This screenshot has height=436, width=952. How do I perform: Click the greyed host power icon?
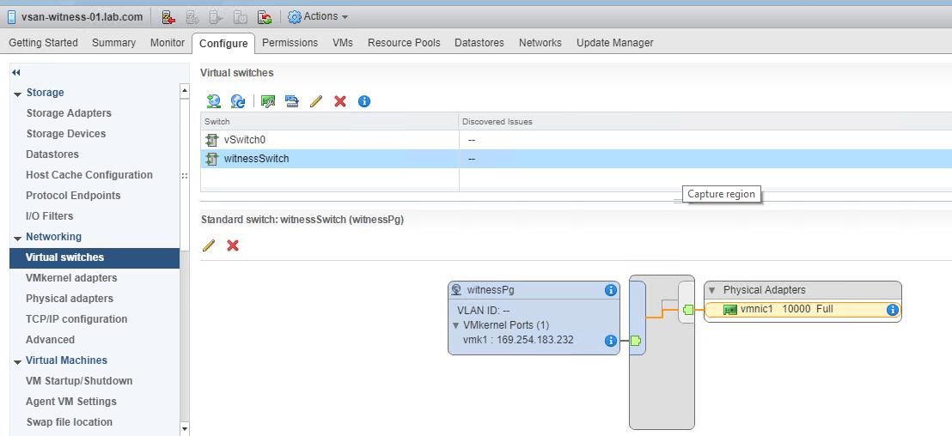(241, 17)
